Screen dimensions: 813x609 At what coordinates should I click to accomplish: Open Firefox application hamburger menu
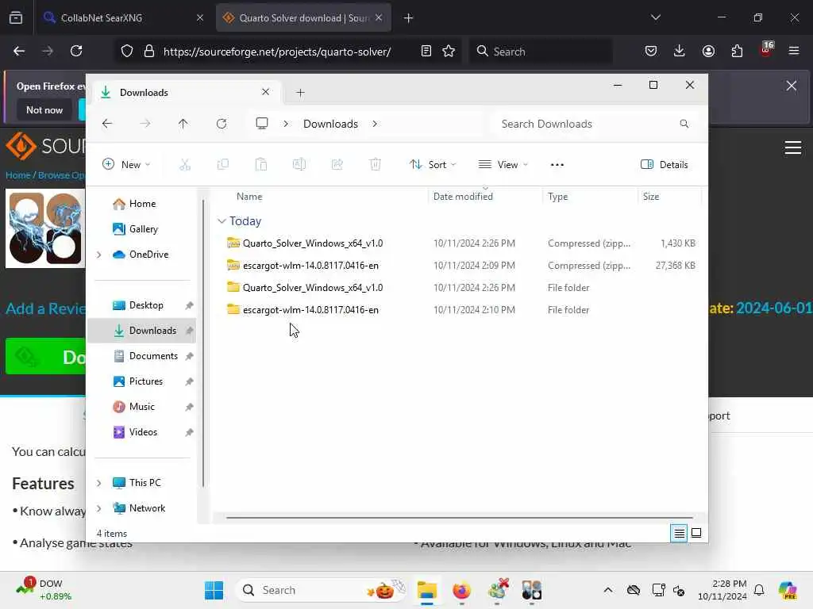794,51
